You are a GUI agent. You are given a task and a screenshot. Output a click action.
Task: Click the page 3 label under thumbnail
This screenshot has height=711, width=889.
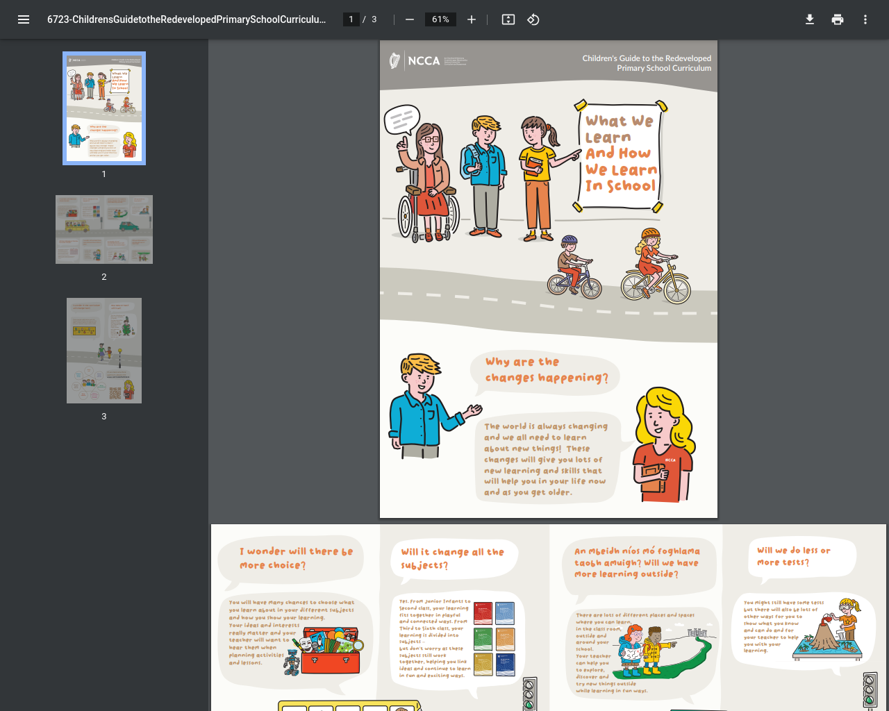coord(104,417)
